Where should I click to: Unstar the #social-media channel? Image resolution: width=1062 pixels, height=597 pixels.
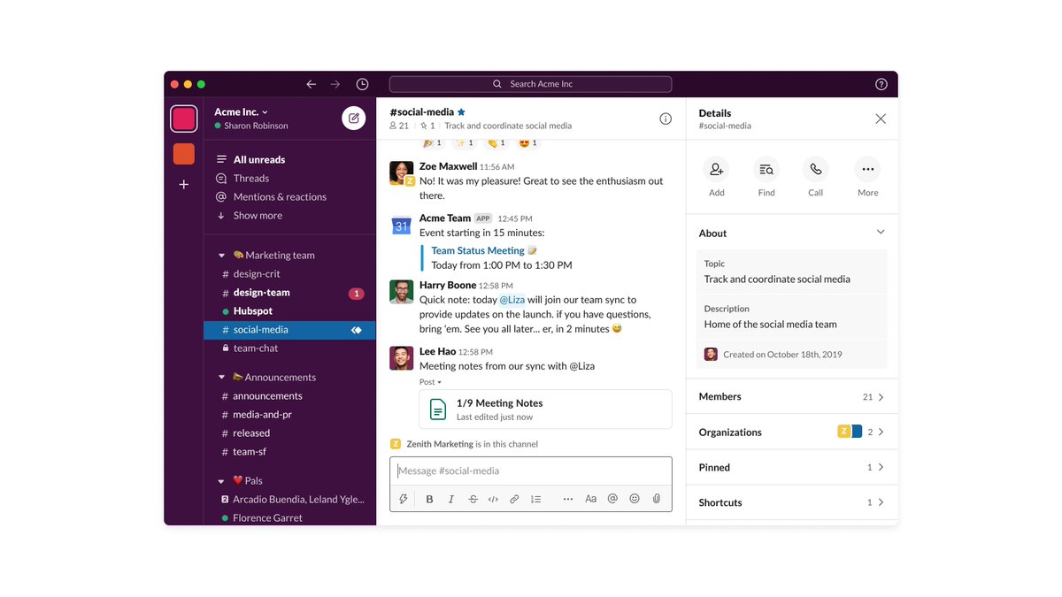pyautogui.click(x=460, y=112)
